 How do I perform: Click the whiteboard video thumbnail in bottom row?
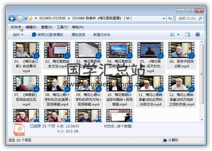(119, 115)
